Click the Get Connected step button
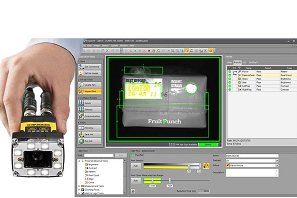Screen dimensions: 297x198 pos(90,67)
